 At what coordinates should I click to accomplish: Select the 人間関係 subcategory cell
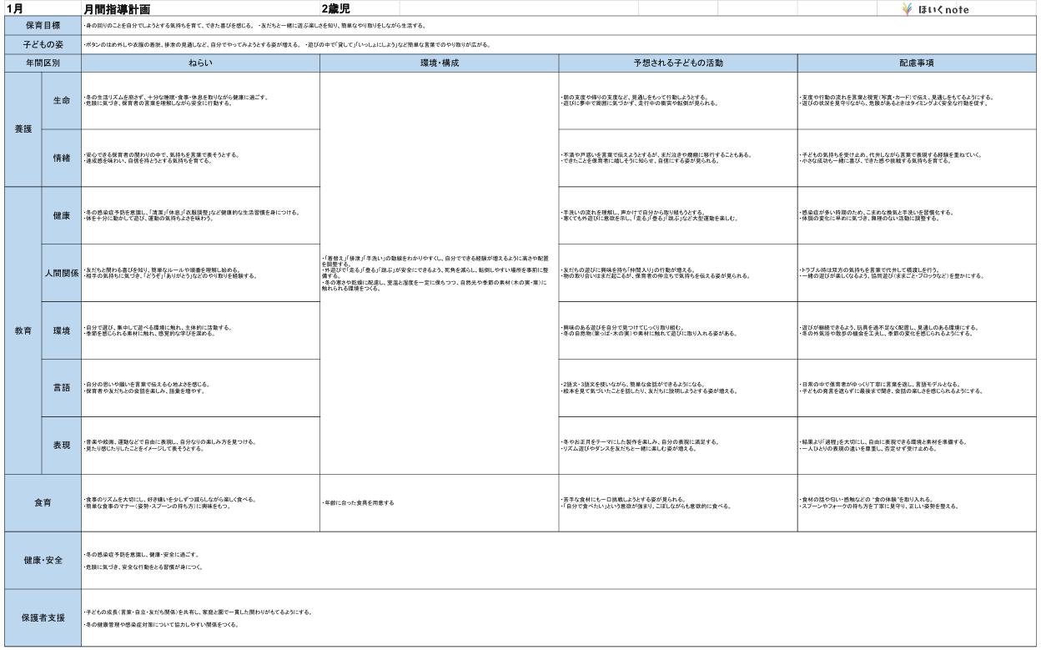pos(62,273)
